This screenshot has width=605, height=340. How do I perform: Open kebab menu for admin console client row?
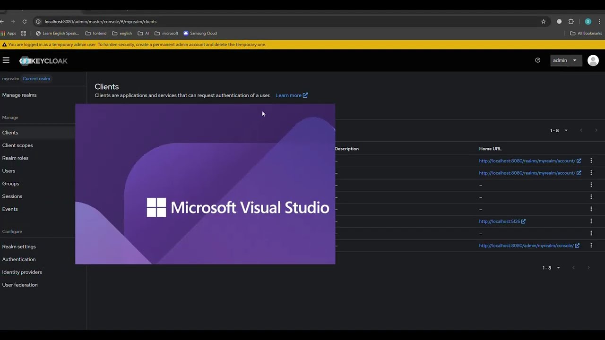591,246
